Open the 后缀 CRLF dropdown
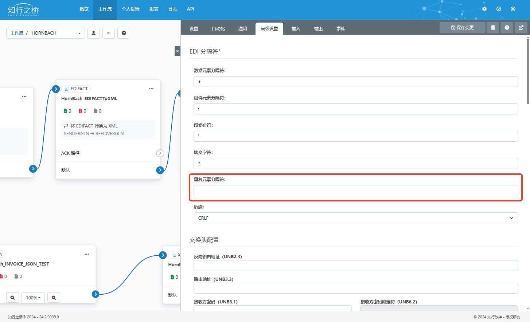The image size is (530, 322). click(x=355, y=218)
